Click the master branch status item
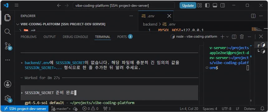This screenshot has height=112, width=268. (61, 109)
